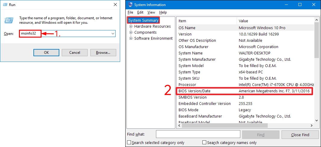Click the value x64-based PC
This screenshot has height=147, width=321.
point(251,72)
